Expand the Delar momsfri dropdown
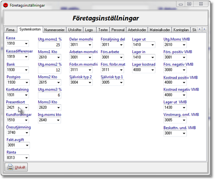215x180 pixels. [90, 45]
